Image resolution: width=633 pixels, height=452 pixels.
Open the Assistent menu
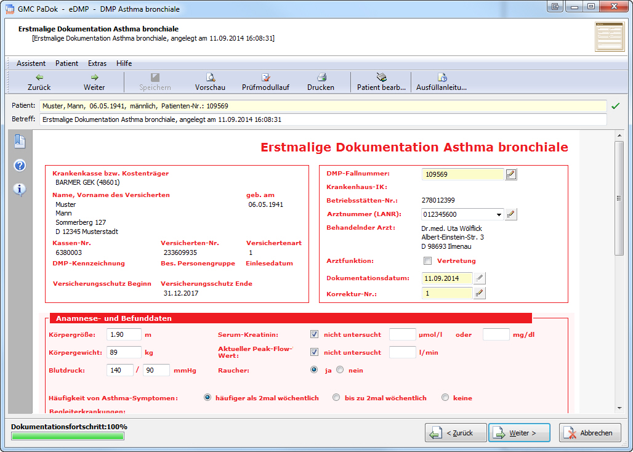pos(31,63)
